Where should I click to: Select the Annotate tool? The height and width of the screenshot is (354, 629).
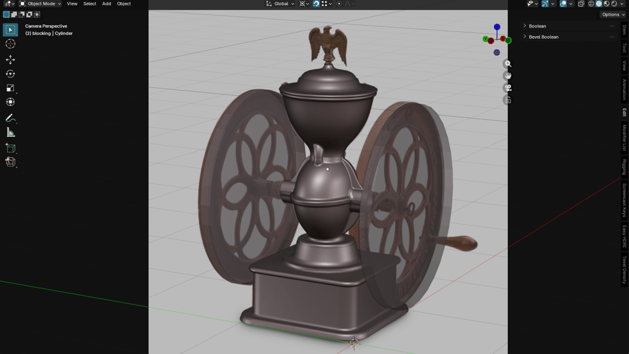coord(10,118)
